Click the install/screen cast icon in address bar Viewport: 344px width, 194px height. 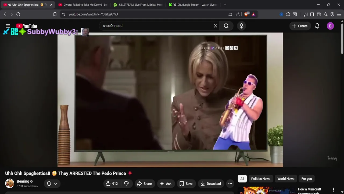[x=230, y=14]
